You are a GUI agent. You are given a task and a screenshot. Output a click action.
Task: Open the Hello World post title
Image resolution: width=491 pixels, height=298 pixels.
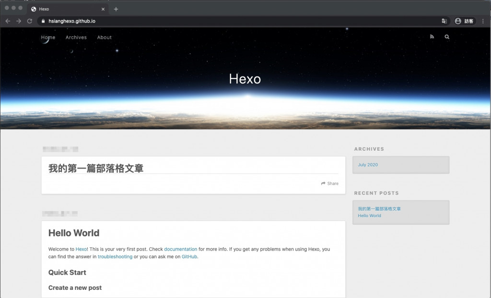coord(74,233)
